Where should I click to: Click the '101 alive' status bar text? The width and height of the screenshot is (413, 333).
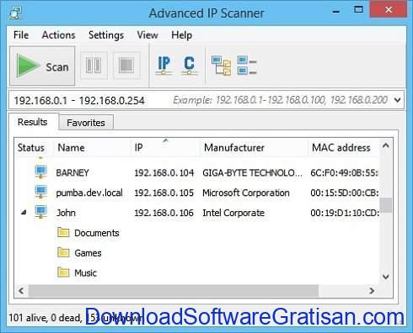(x=27, y=318)
